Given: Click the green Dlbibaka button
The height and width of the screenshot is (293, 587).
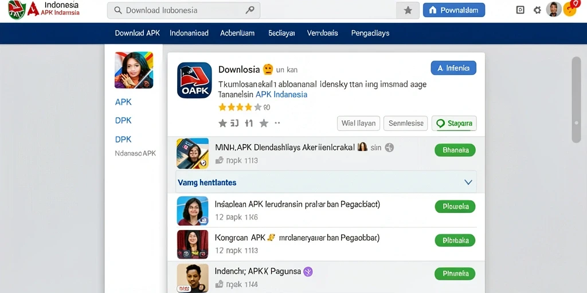Looking at the screenshot, I should click(455, 240).
